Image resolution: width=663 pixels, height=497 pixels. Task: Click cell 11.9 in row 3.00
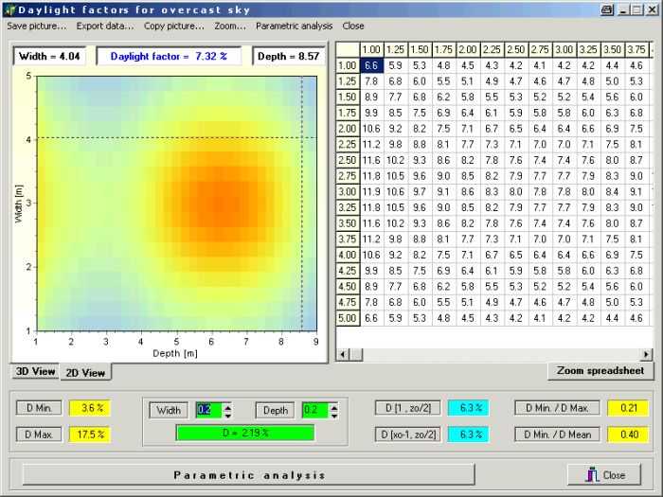(x=371, y=192)
